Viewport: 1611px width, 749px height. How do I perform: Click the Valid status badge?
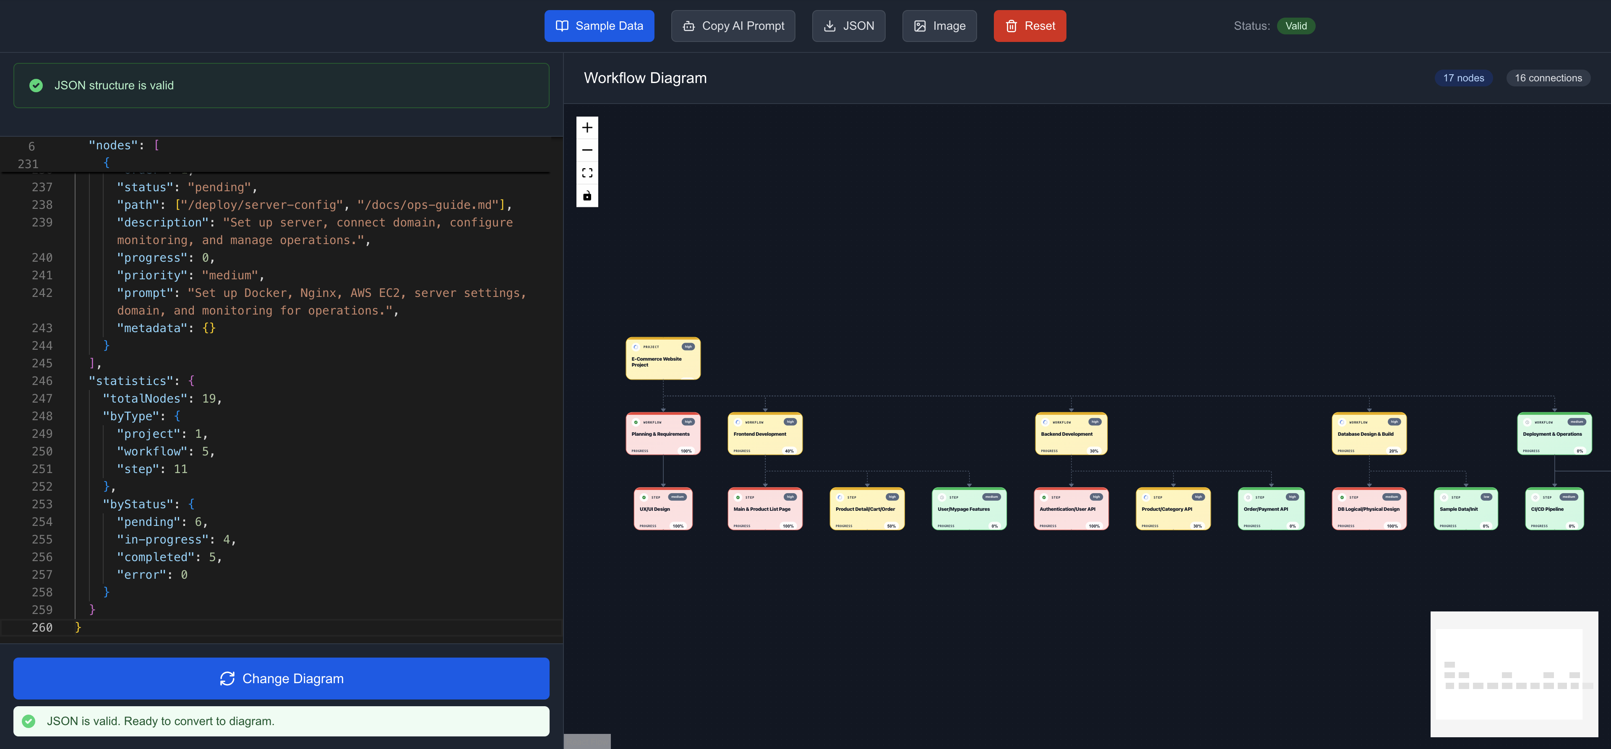tap(1296, 26)
